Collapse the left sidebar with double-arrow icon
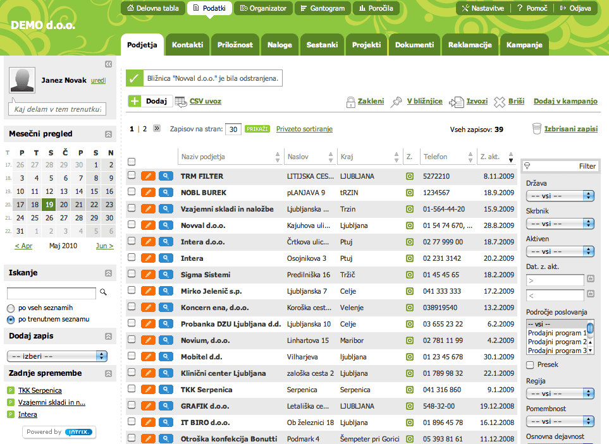609x444 pixels. point(108,64)
